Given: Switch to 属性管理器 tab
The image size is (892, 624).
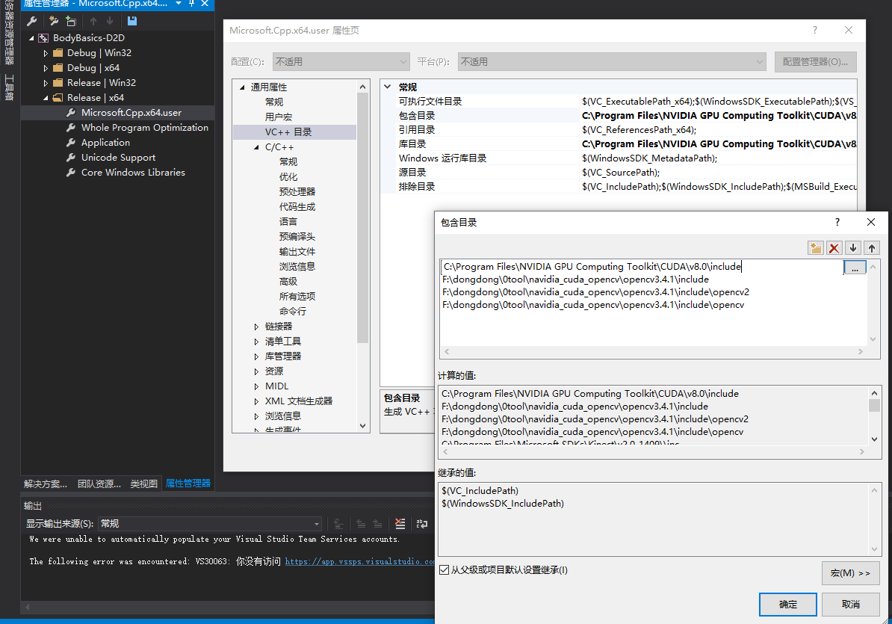Looking at the screenshot, I should coord(188,484).
